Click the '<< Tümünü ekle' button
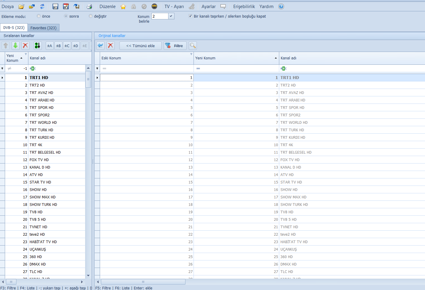425x290 pixels. tap(140, 46)
